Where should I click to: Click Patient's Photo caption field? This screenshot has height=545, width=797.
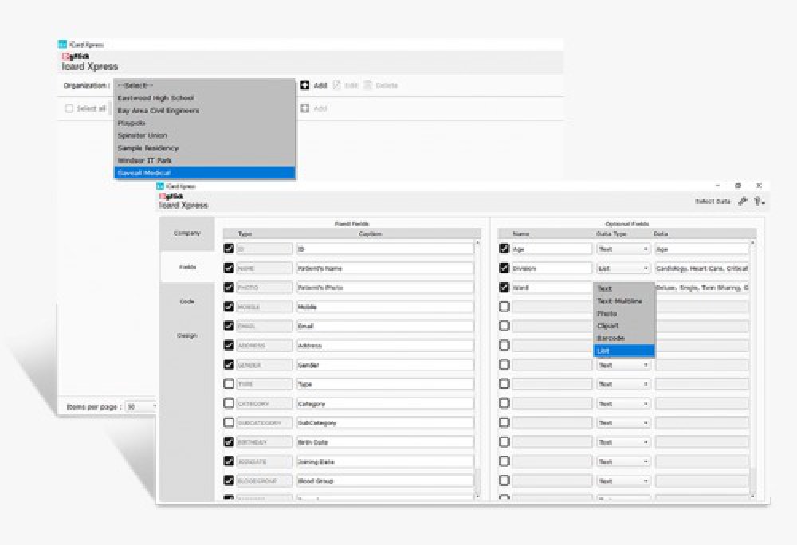385,288
